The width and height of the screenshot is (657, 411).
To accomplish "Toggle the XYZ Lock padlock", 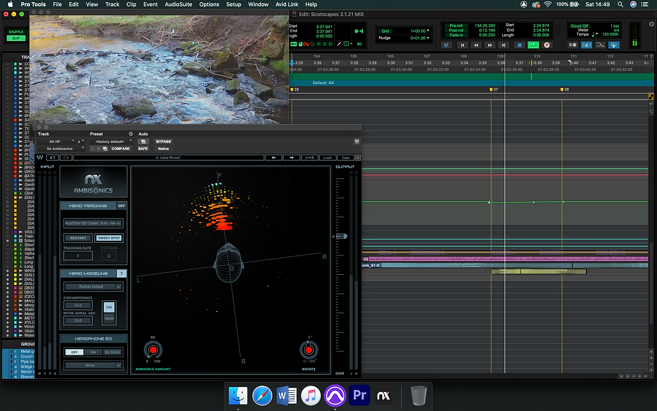I will [109, 255].
